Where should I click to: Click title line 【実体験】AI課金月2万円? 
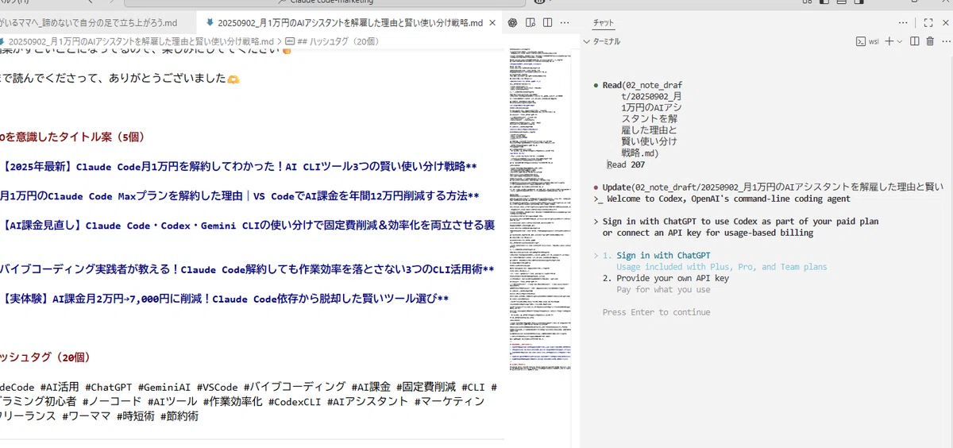tap(224, 299)
